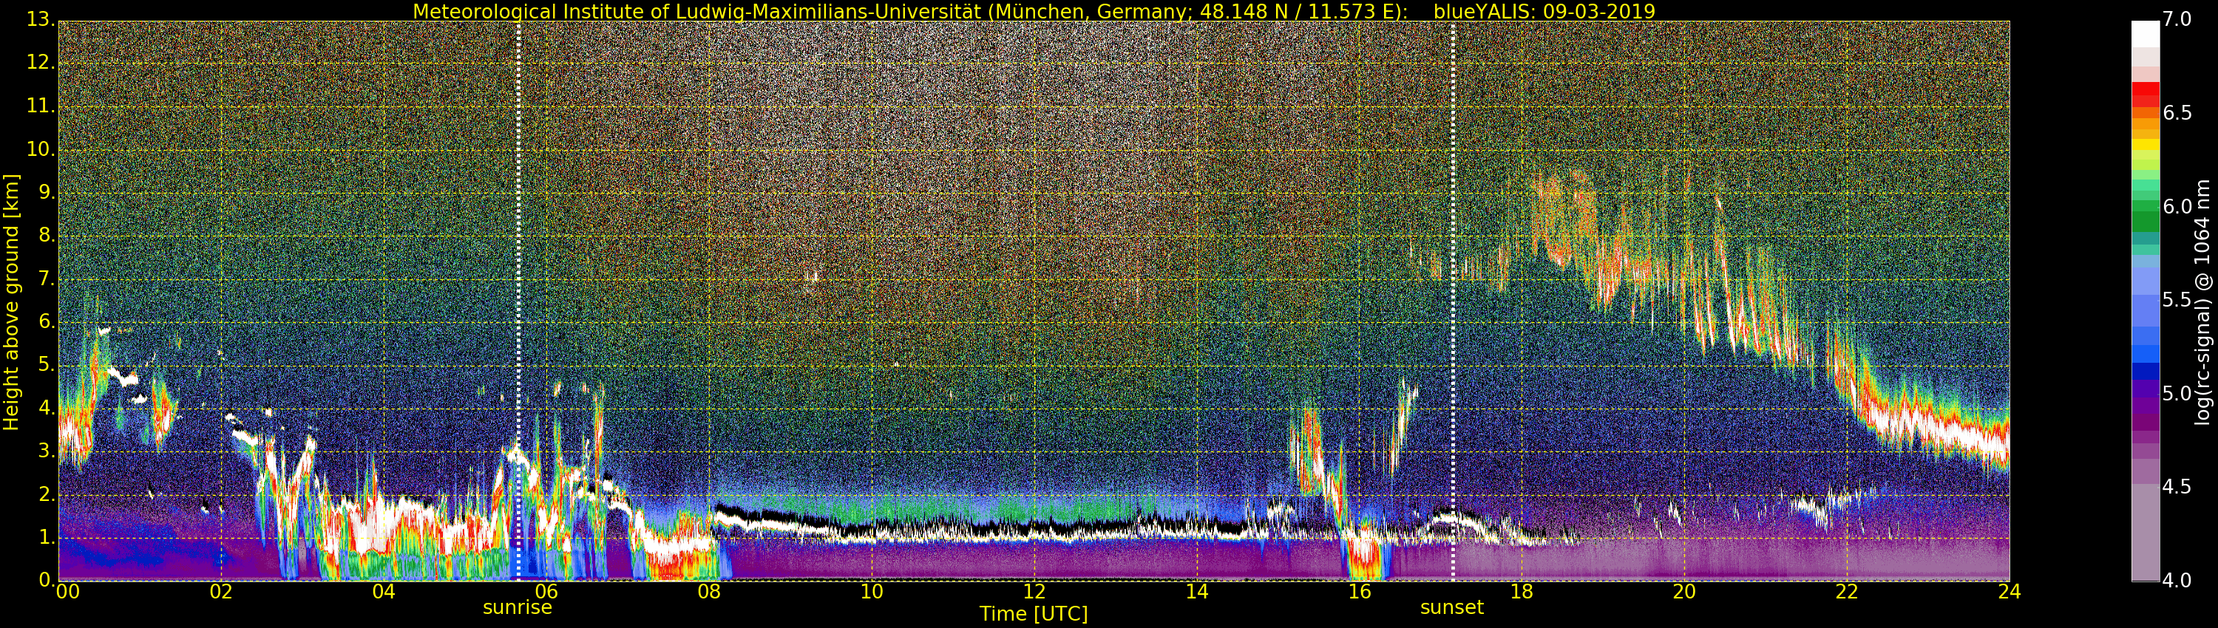Pick the white top band of the colorbar
Image resolution: width=2218 pixels, height=628 pixels.
coord(2145,33)
